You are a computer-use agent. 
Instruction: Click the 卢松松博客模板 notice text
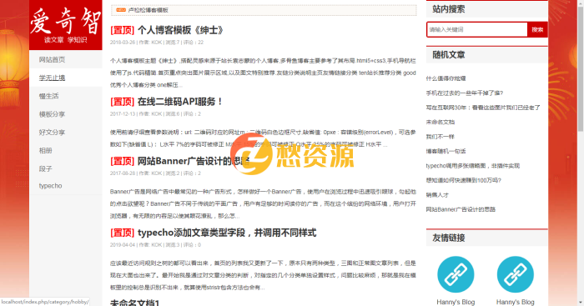point(149,10)
